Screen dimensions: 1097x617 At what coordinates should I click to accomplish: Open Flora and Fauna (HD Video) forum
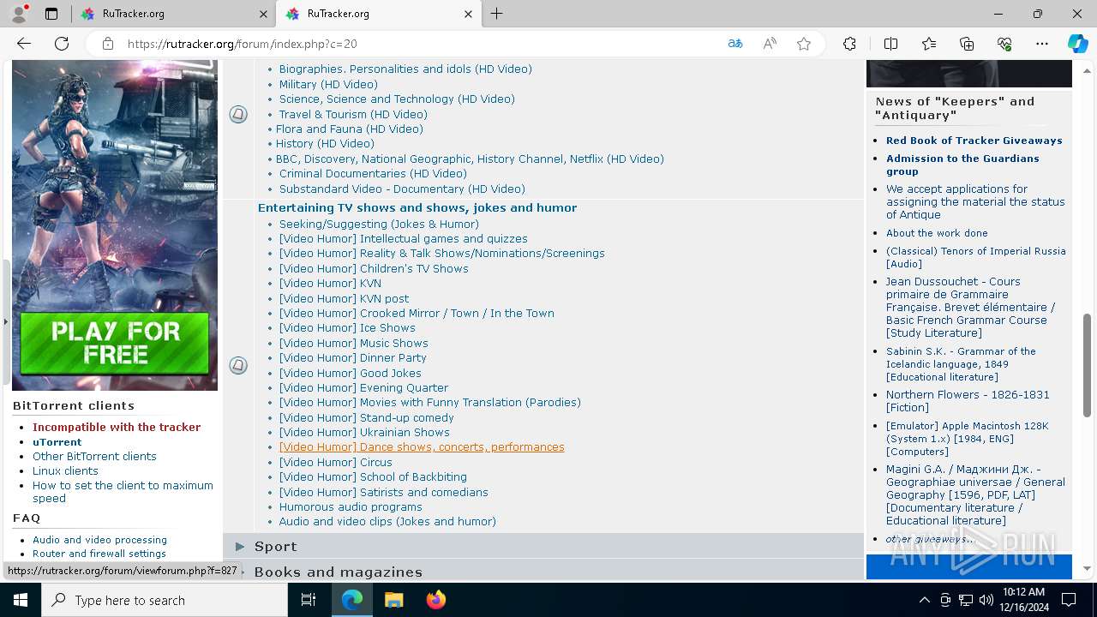coord(350,129)
